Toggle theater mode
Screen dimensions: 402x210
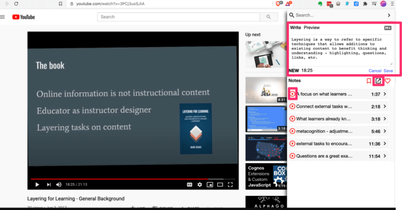(x=220, y=185)
